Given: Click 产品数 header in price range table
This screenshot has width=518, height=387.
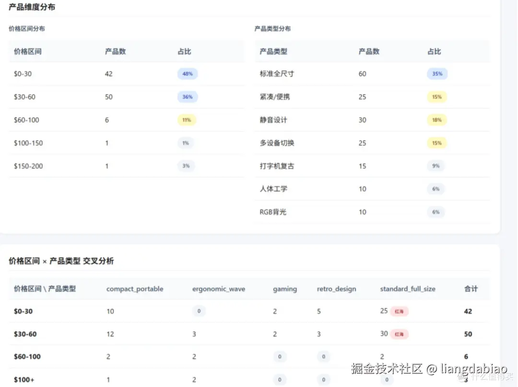Looking at the screenshot, I should (115, 51).
